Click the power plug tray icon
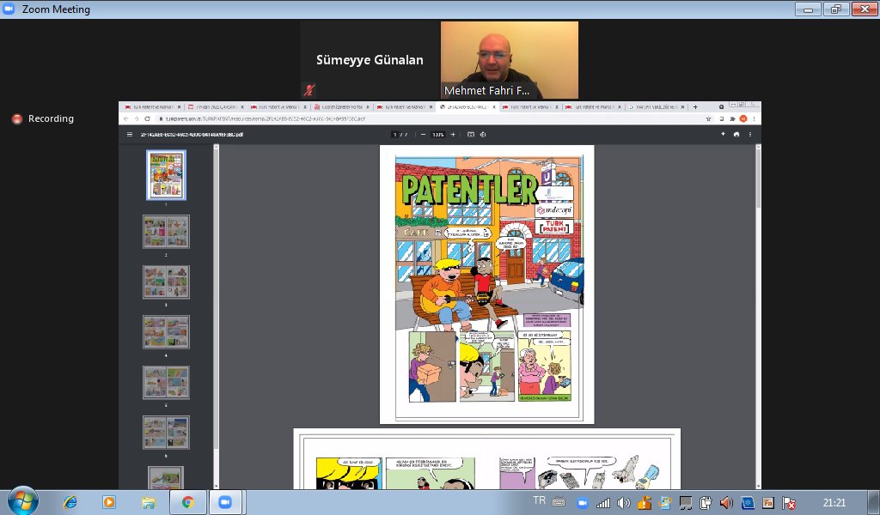The image size is (880, 515). (706, 503)
